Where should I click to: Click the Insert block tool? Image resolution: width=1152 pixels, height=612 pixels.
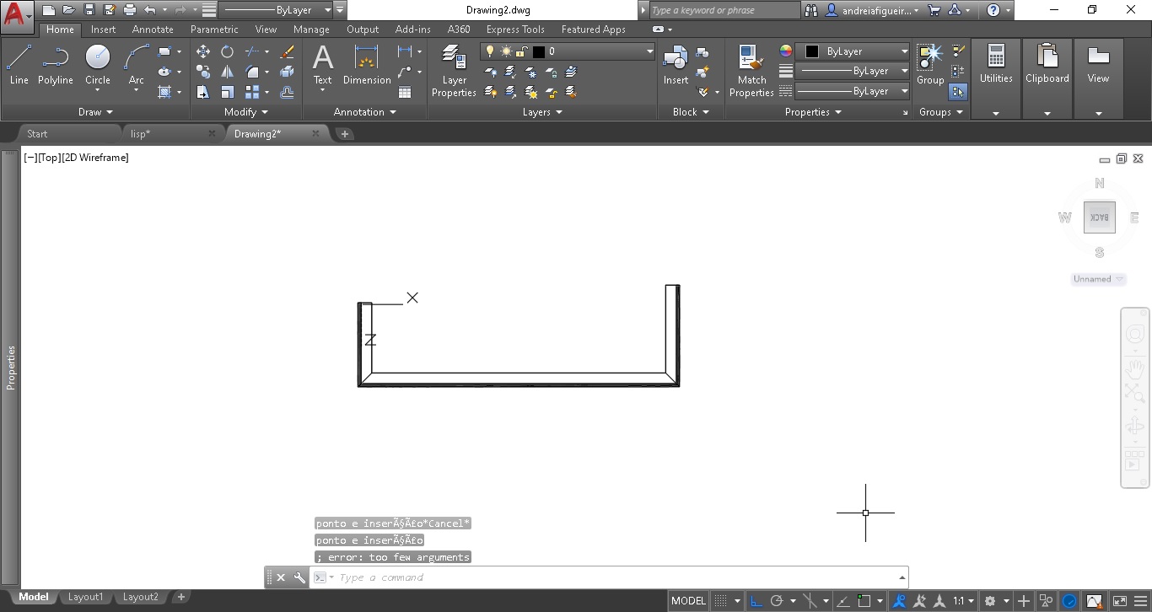point(676,65)
